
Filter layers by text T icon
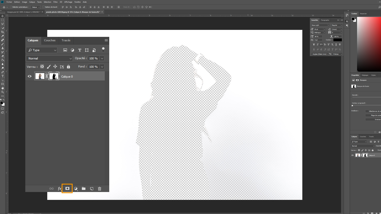pos(80,50)
